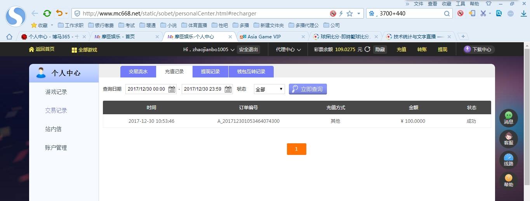Click the browser home icon left of tabs
Viewport: 530px width, 201px height.
[9, 37]
